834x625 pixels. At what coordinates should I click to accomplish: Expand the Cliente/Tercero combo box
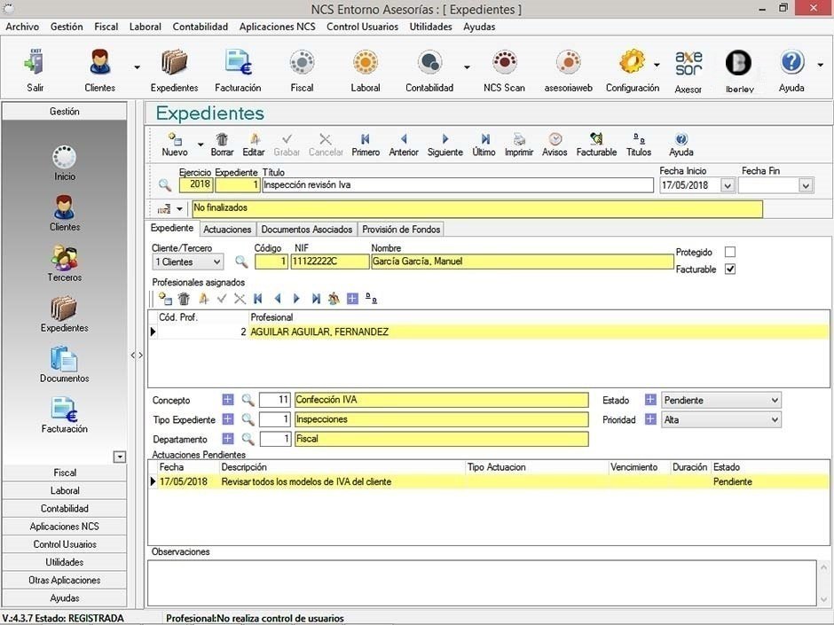click(x=216, y=262)
